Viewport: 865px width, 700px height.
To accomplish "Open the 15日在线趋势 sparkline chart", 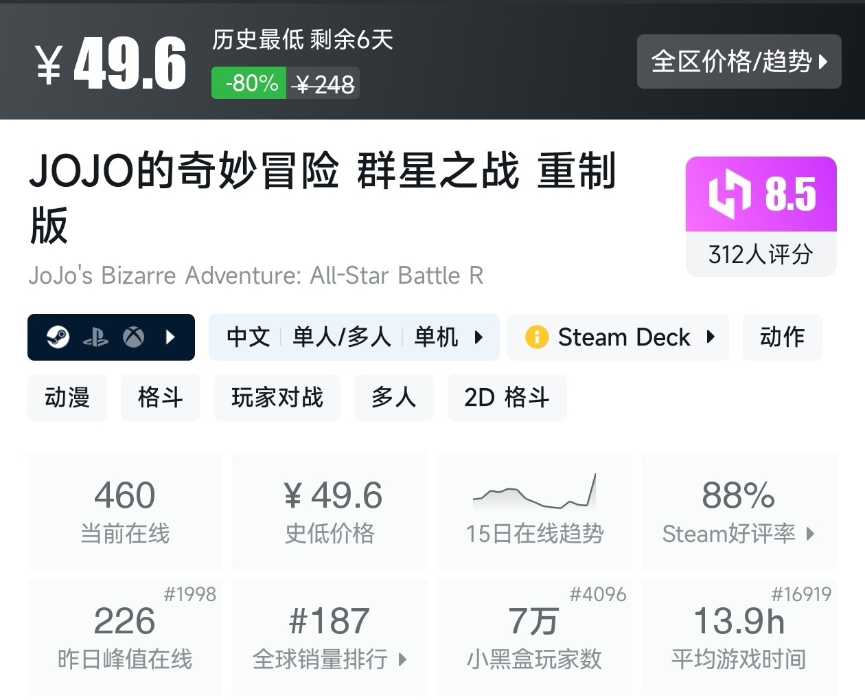I will 534,491.
